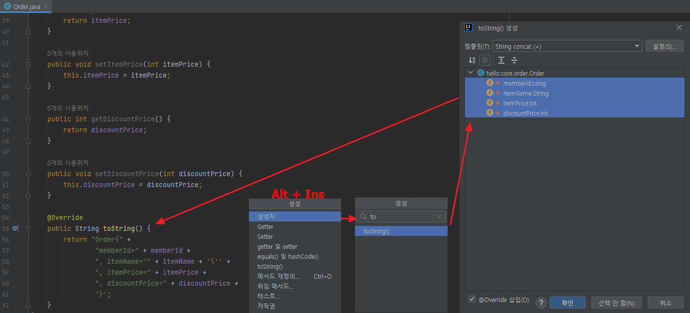Select 메서드 재정의... menu entry
Viewport: 690px width, 313px height.
click(295, 276)
